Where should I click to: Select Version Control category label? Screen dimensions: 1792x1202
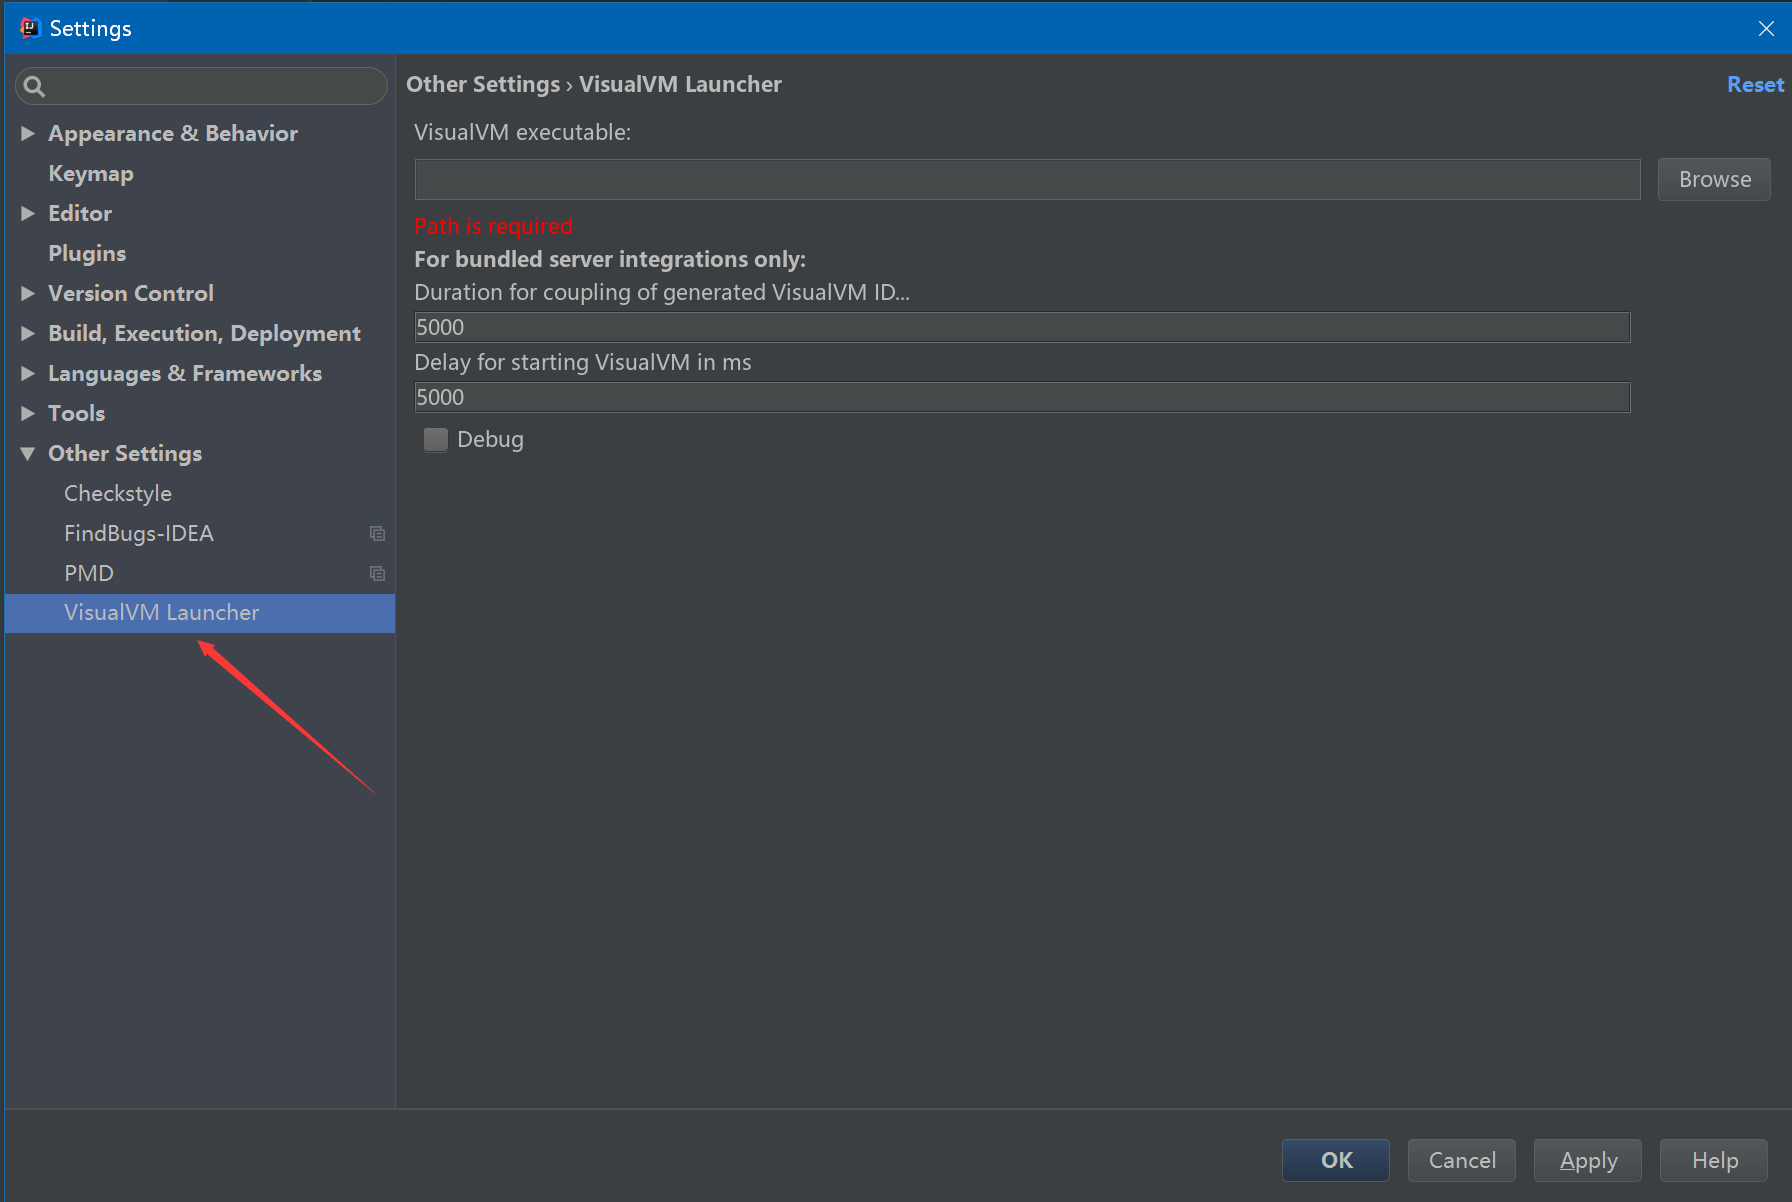coord(131,293)
